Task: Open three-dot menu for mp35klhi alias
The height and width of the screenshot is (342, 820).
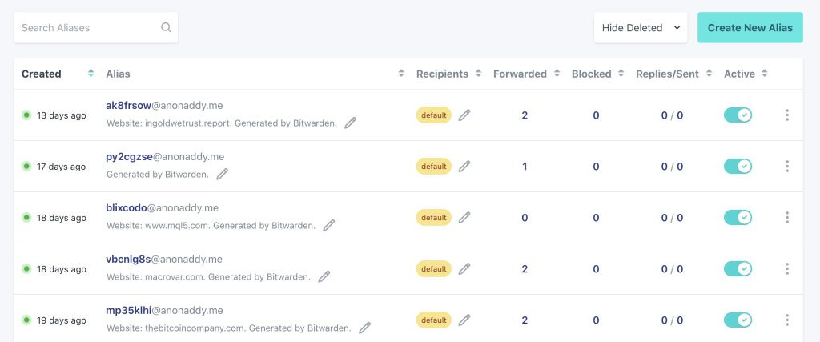Action: (787, 320)
